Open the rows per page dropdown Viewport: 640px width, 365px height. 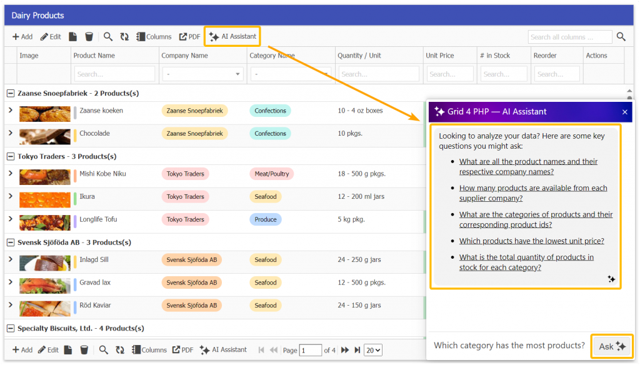(373, 350)
